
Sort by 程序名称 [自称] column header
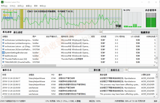point(75,36)
